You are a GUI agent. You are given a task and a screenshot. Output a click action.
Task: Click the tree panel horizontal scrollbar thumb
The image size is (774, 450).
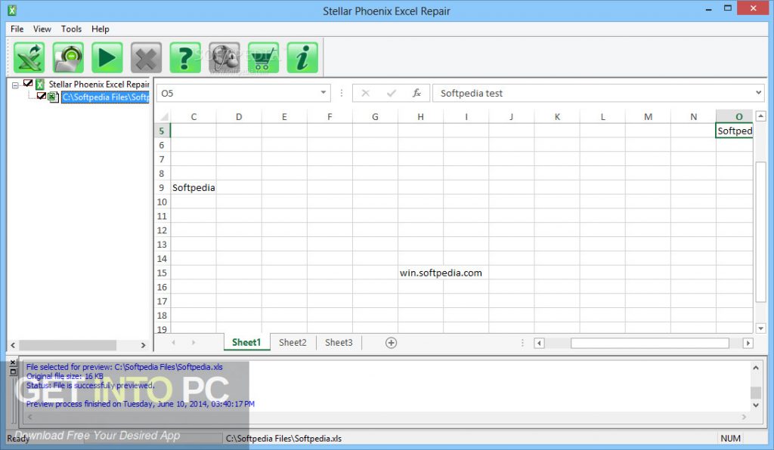[67, 345]
